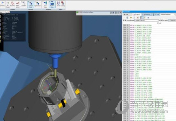Click the Calc./Date button in editor
Viewport: 176px width, 121px height.
tap(156, 15)
